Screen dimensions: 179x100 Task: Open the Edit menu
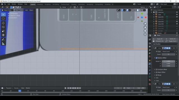click(9, 4)
